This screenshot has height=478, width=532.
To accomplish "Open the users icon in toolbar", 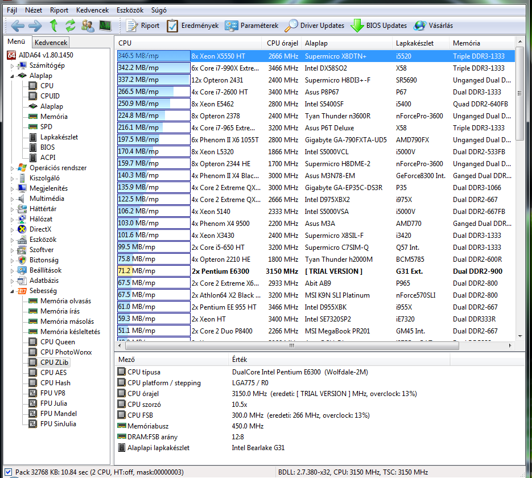I will point(88,26).
